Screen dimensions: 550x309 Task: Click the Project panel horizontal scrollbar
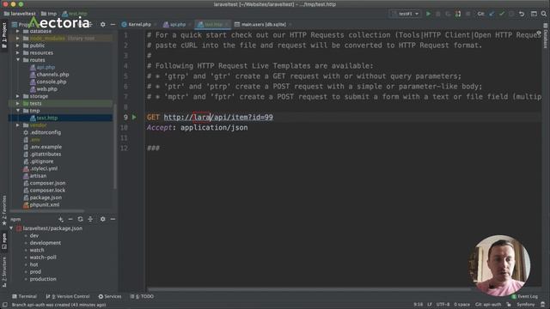47,211
